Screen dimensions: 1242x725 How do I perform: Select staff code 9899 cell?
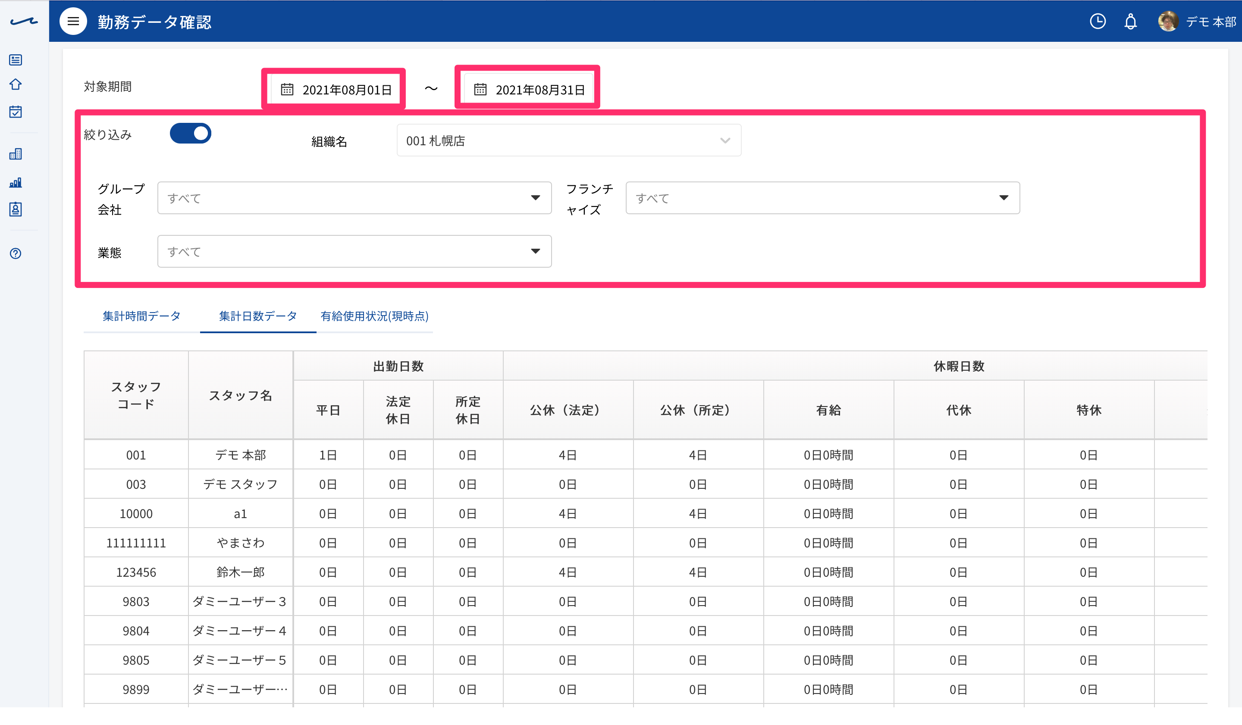click(x=136, y=690)
